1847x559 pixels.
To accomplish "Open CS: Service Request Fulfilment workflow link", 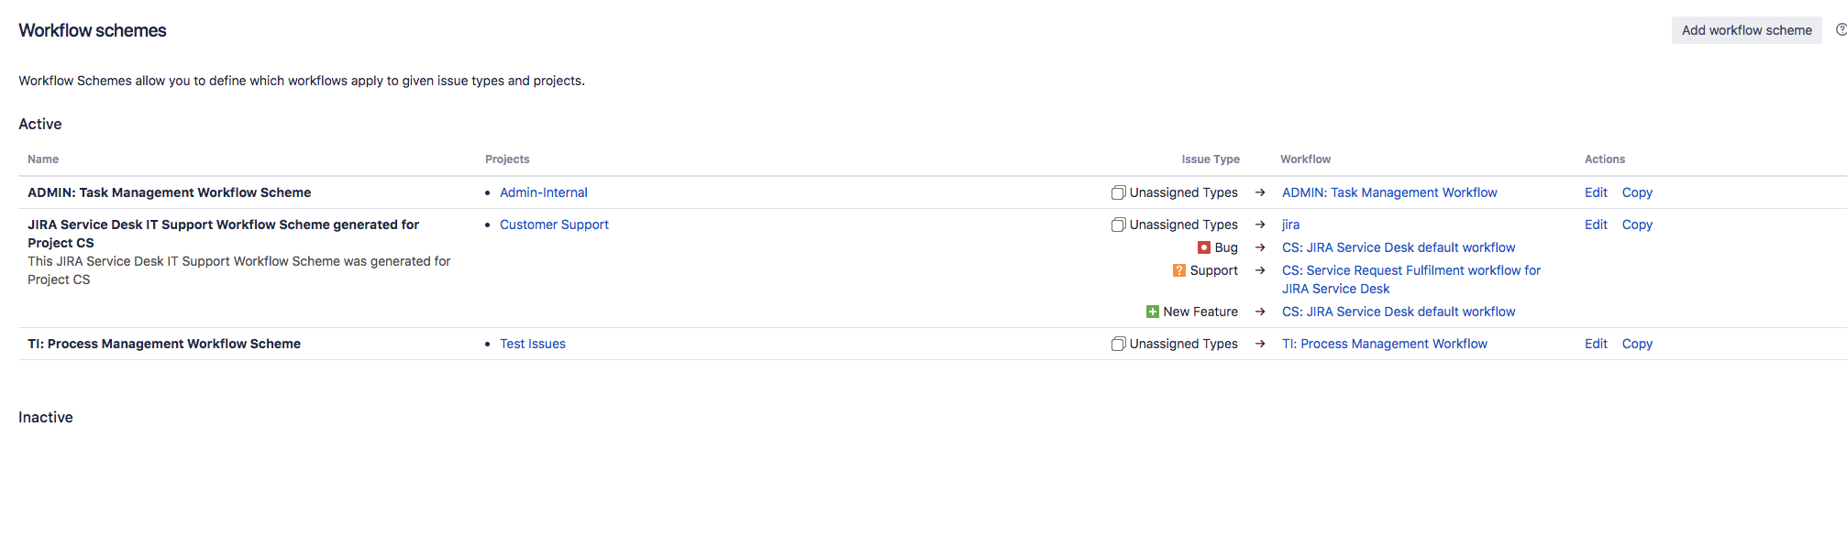I will tap(1411, 279).
